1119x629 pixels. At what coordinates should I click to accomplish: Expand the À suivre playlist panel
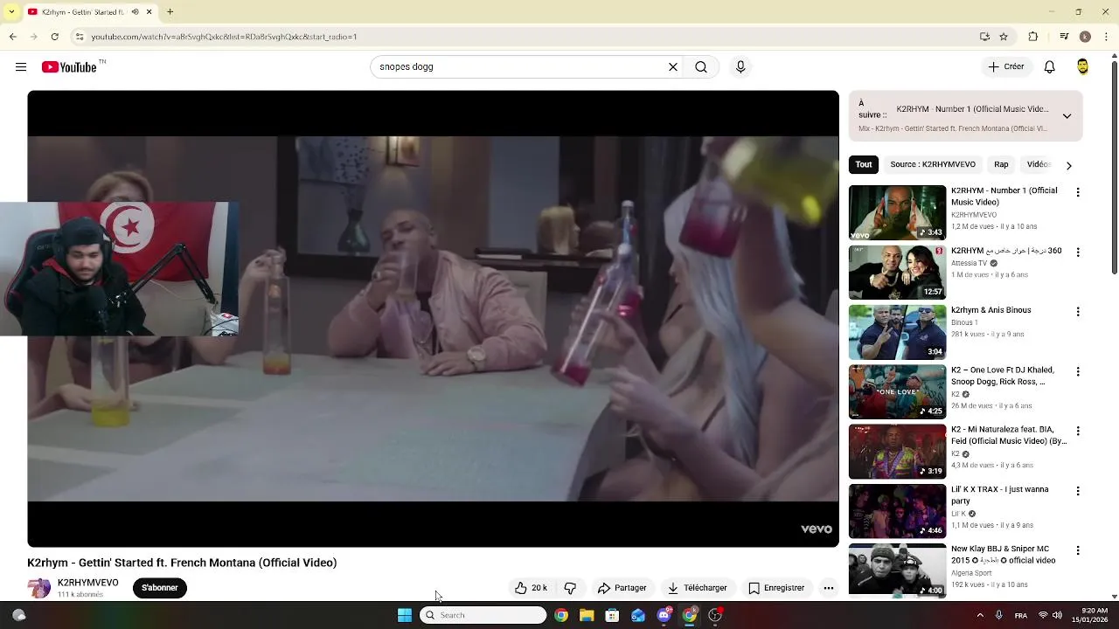pos(1067,116)
